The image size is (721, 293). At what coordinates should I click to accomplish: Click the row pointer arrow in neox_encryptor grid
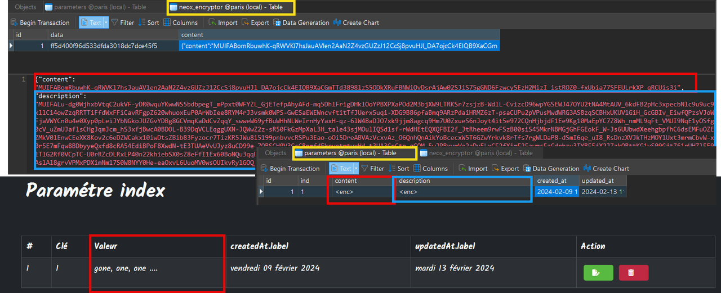pos(11,46)
